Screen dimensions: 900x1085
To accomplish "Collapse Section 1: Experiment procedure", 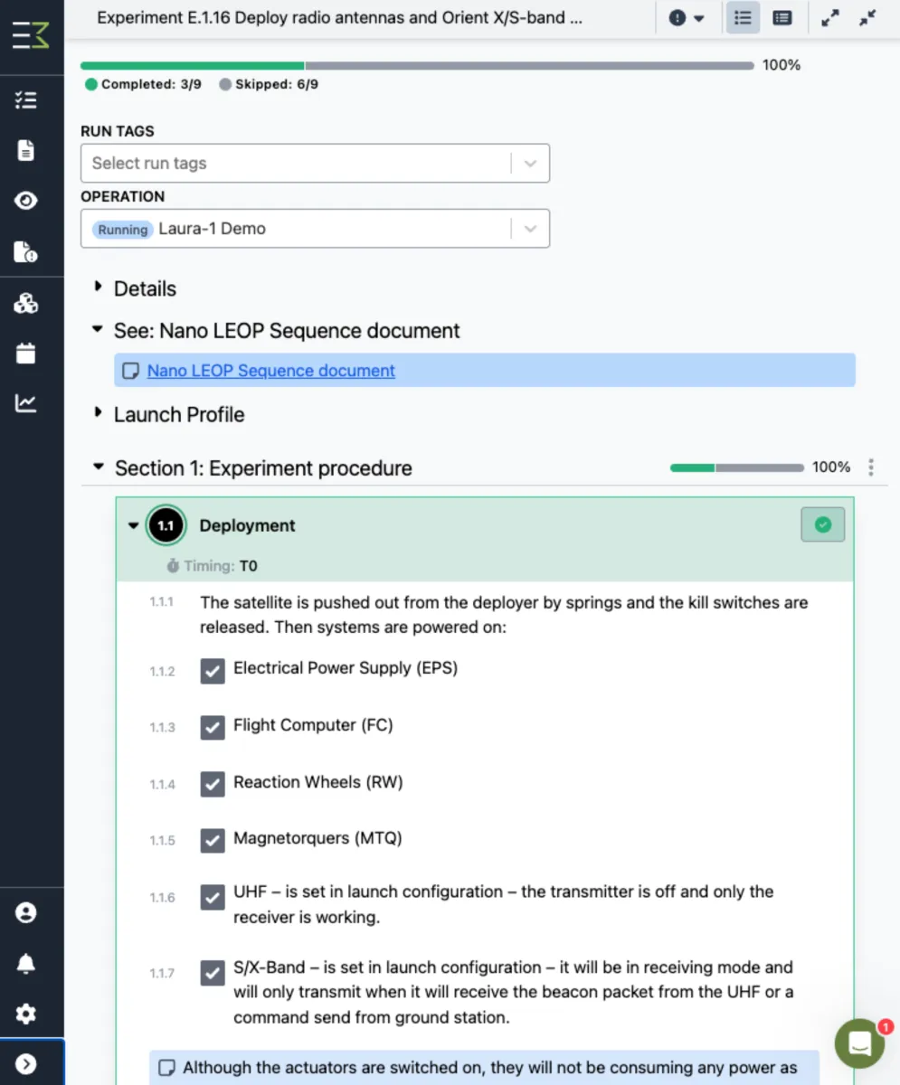I will coord(99,467).
